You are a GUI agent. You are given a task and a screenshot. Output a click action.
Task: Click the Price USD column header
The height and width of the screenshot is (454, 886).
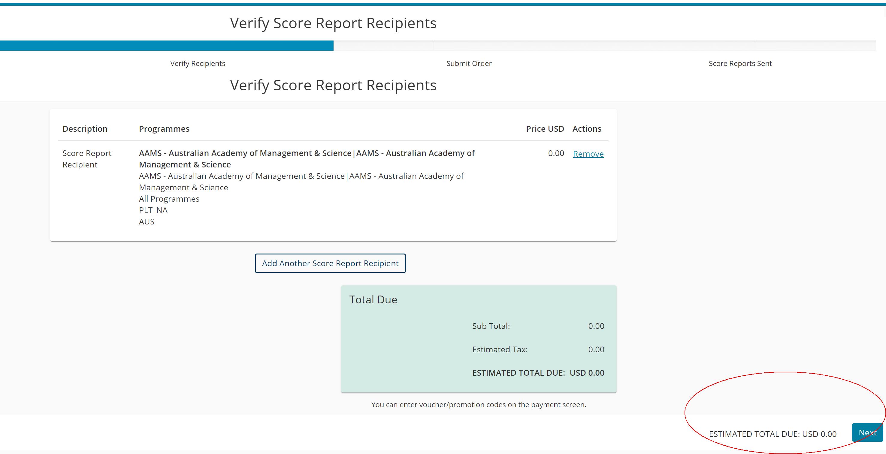point(545,129)
